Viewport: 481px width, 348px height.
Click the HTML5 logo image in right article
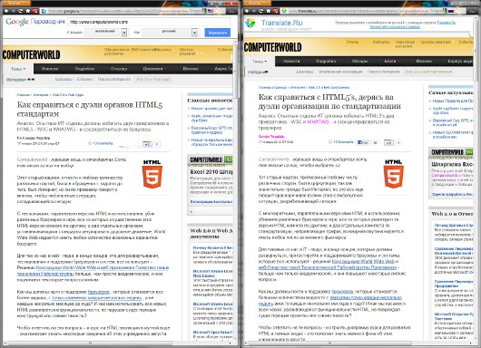[394, 174]
